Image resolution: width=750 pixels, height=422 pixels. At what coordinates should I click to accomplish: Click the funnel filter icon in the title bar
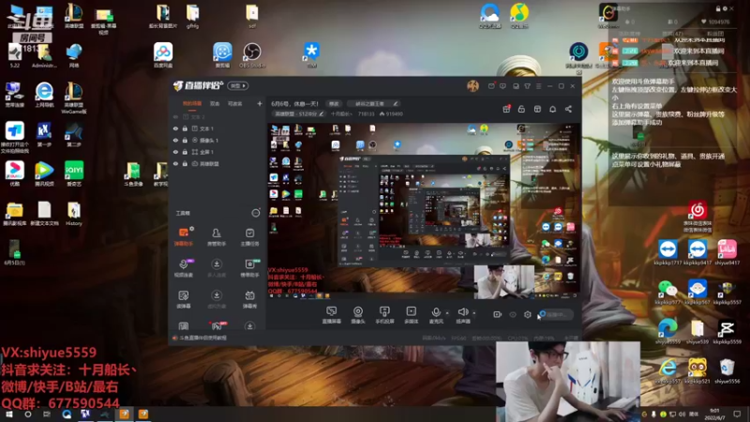click(x=527, y=86)
